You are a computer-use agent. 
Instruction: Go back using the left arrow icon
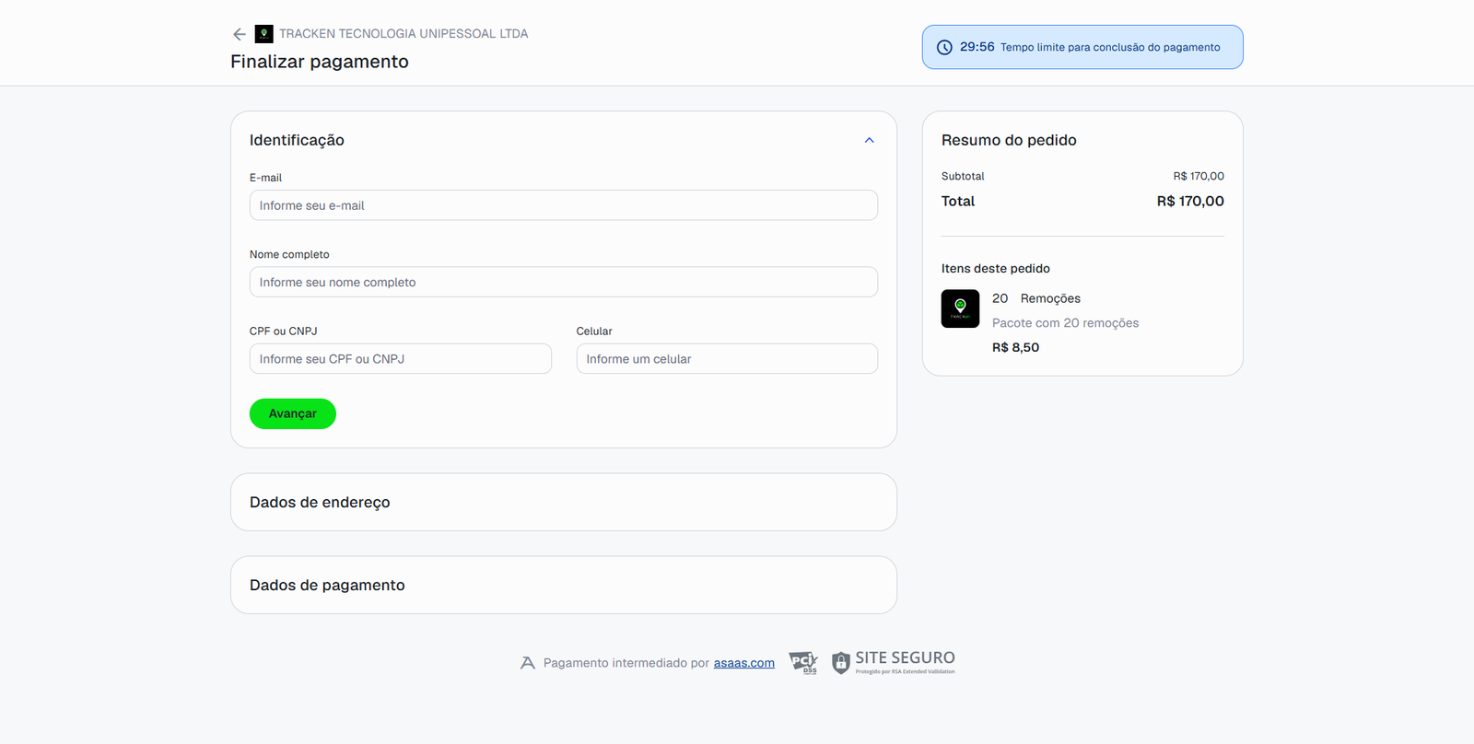point(240,34)
